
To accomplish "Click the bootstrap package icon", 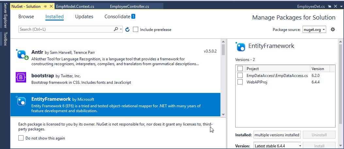I will [21, 77].
